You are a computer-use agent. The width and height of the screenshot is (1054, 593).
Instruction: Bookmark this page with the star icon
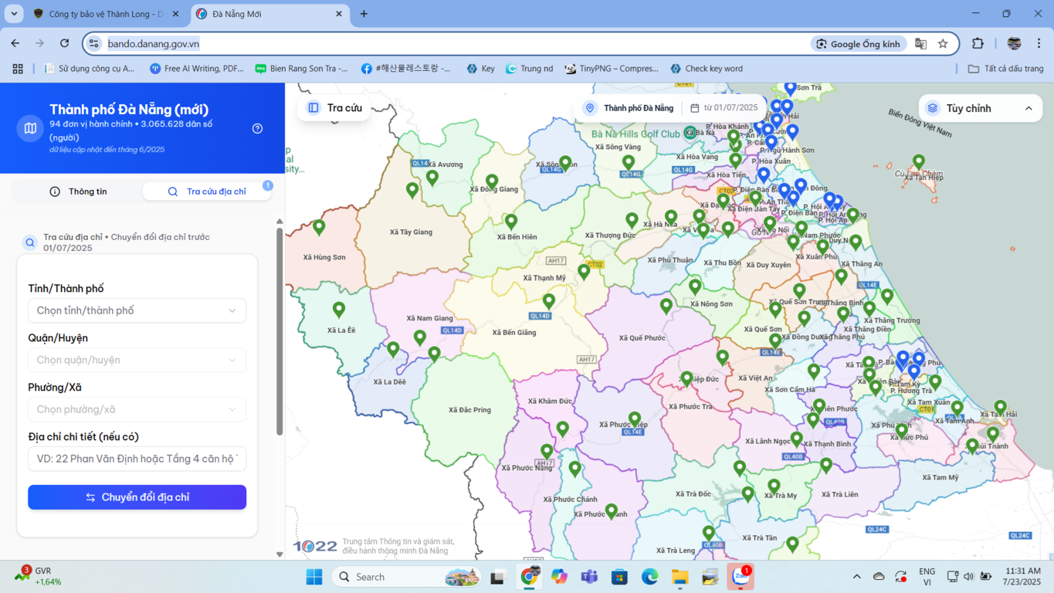click(943, 44)
